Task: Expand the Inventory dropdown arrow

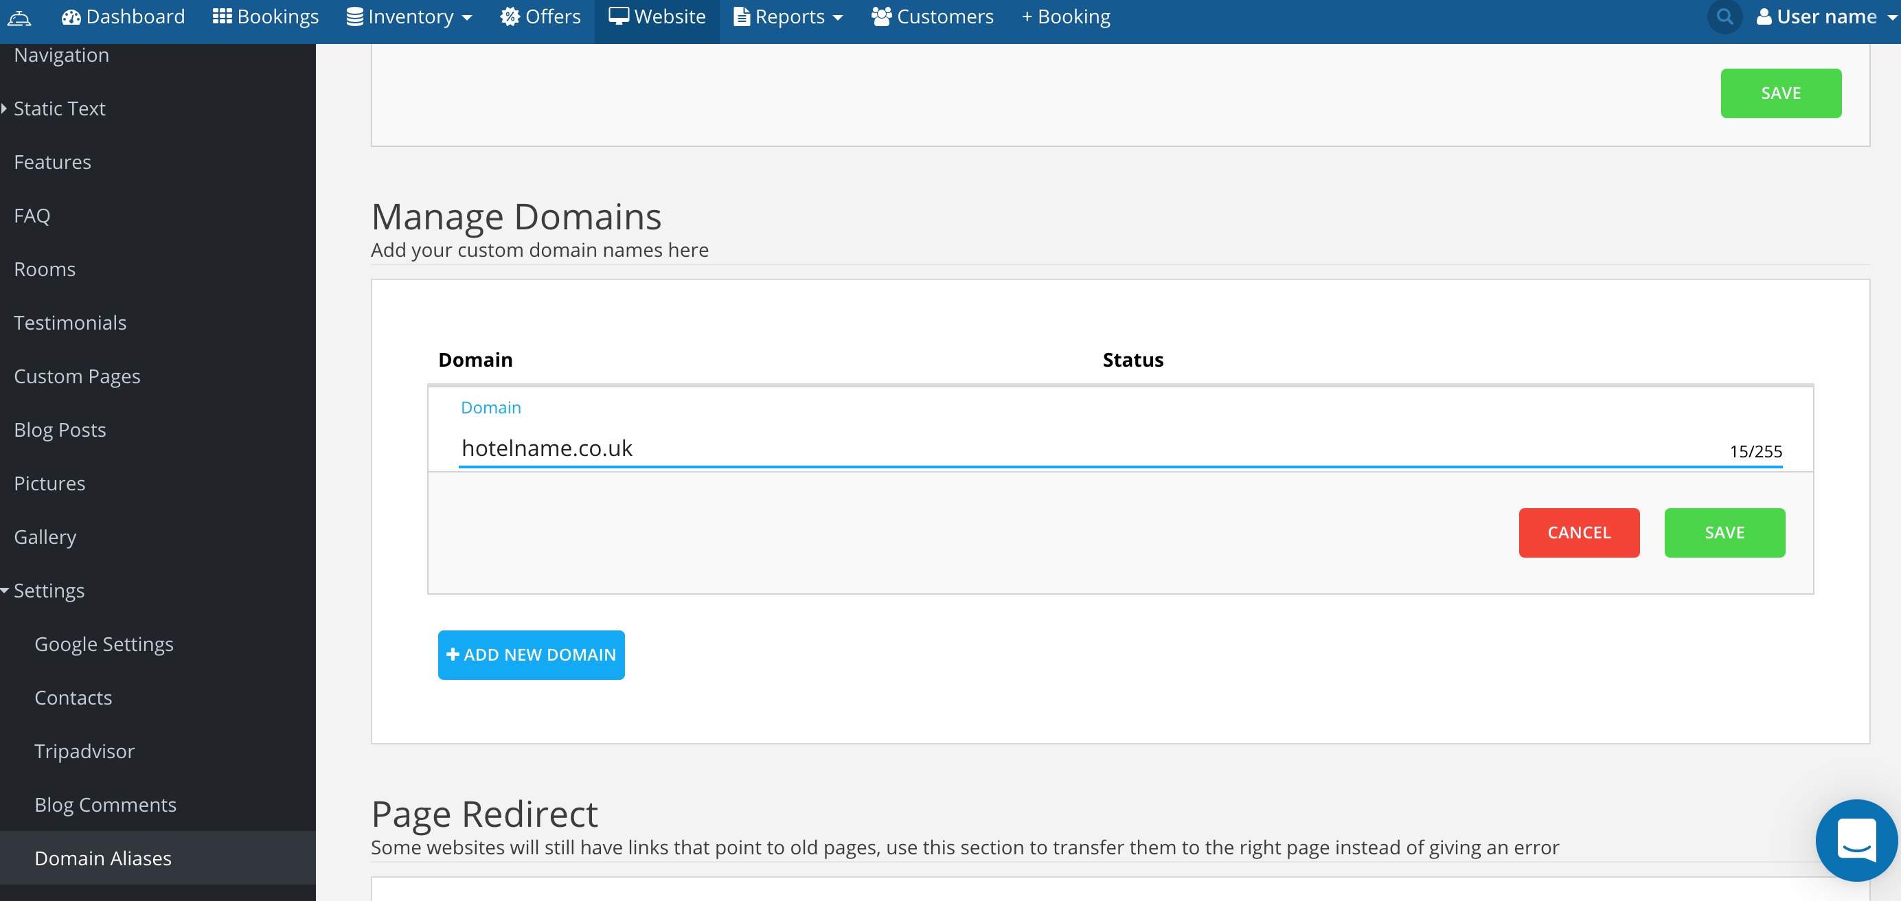Action: [x=467, y=18]
